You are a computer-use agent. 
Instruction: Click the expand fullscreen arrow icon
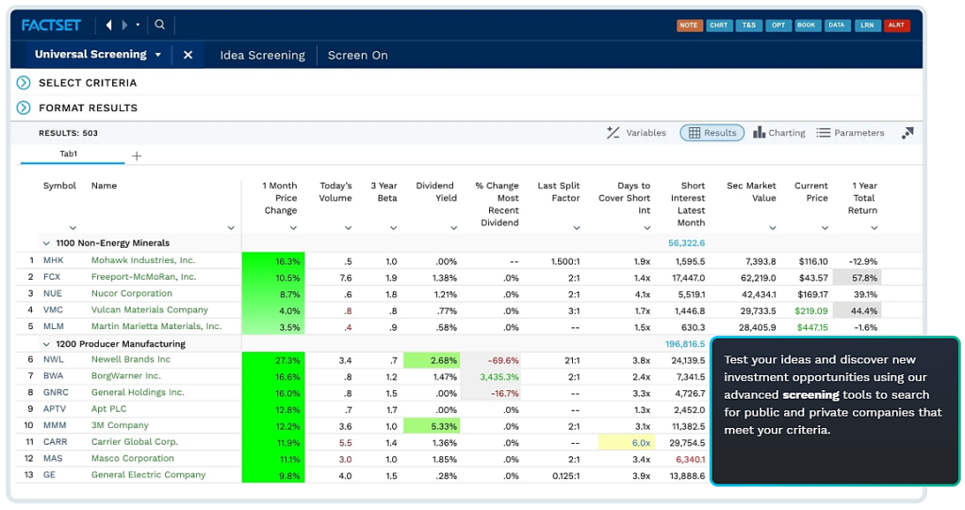click(908, 133)
